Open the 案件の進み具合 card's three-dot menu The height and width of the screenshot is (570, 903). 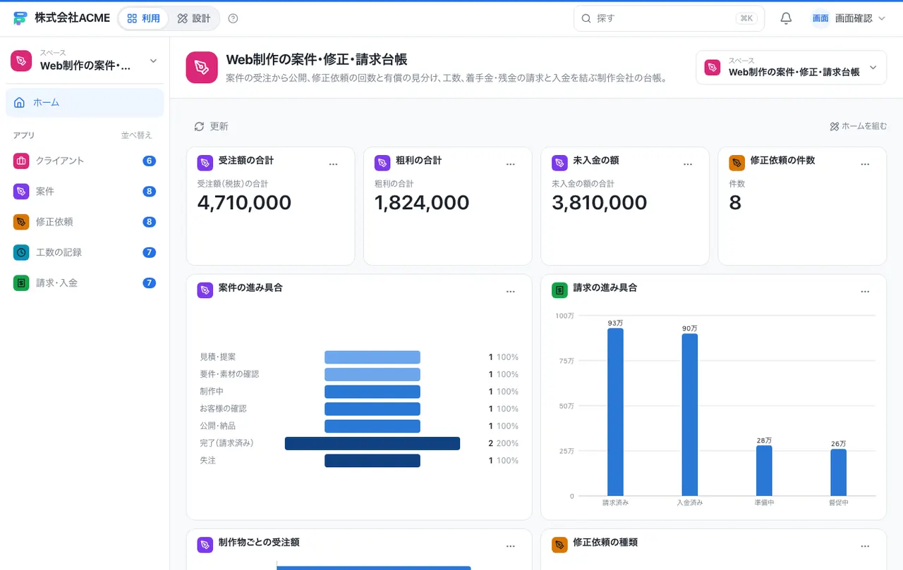[x=511, y=292]
